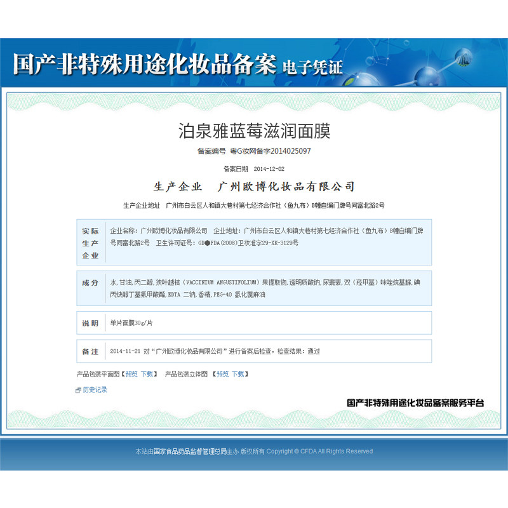This screenshot has height=508, width=508.
Task: Click 预览 link for 产品包装平面图
Action: 131,374
